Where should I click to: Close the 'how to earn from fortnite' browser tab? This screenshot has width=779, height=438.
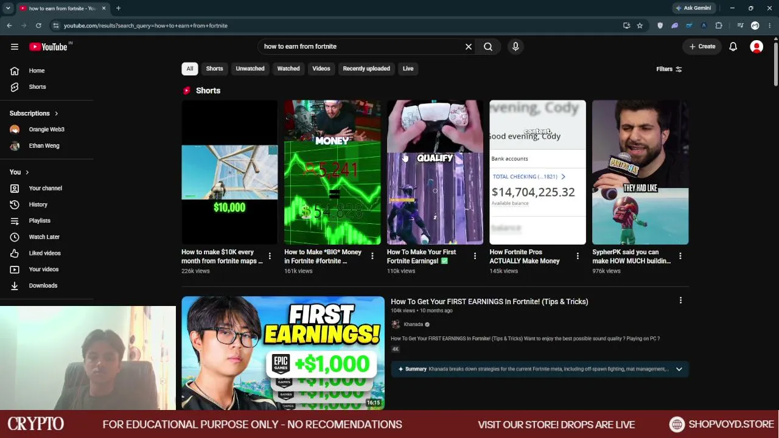(x=103, y=8)
